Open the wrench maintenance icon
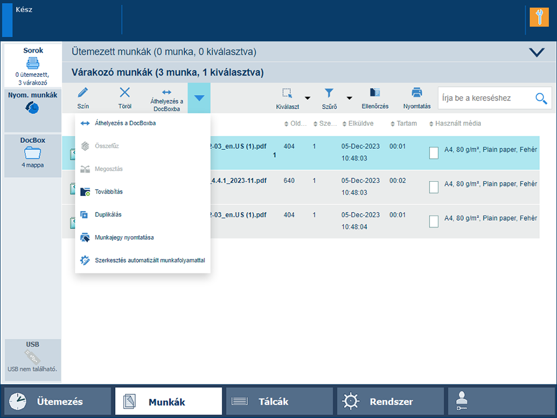 click(539, 18)
